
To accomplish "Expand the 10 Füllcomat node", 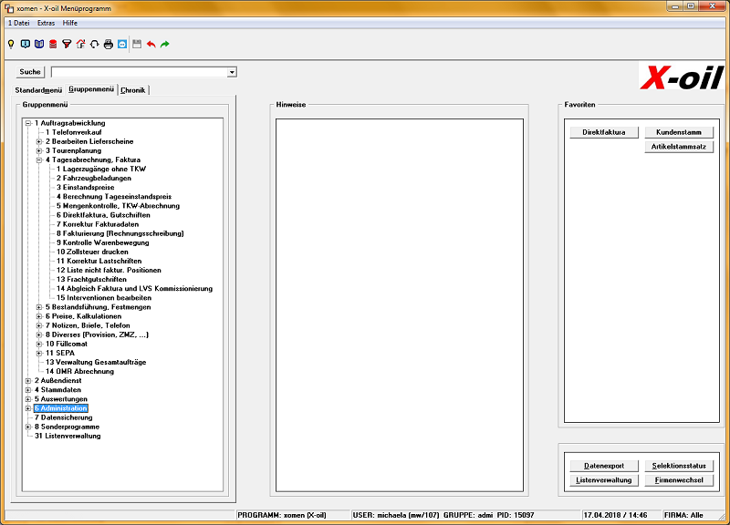I will (39, 344).
